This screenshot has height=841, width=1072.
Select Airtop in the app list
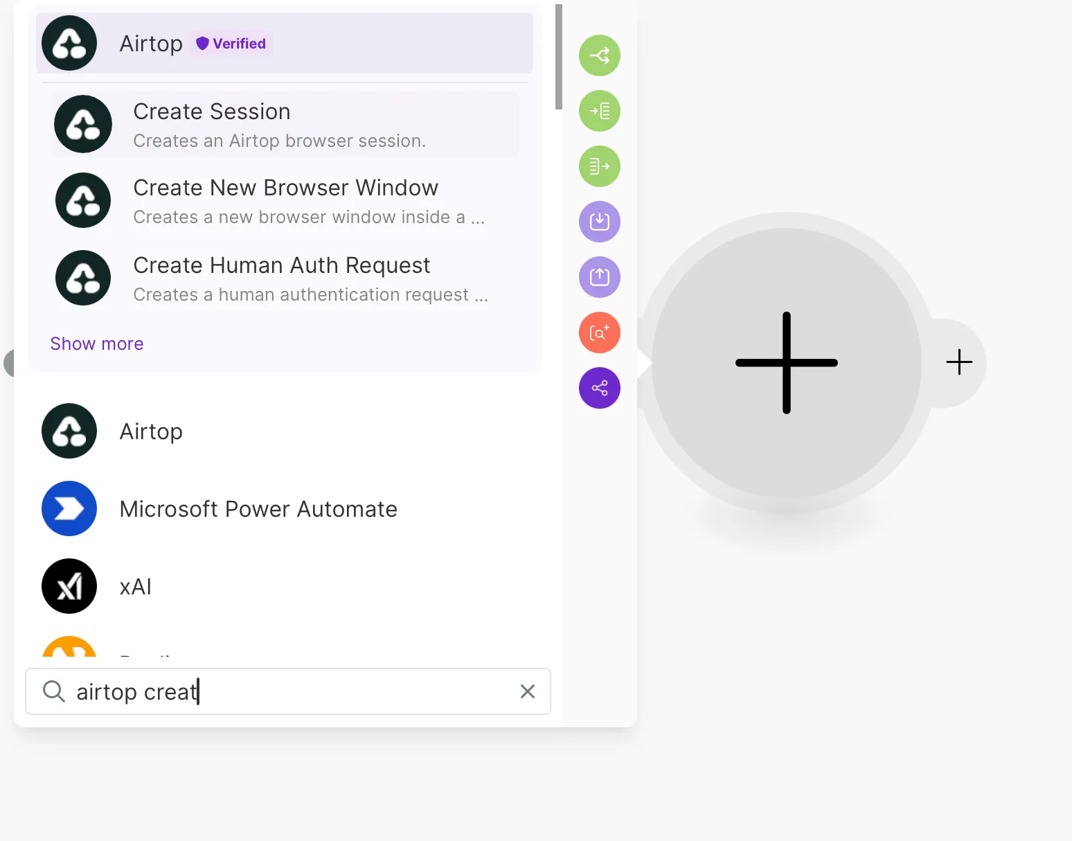(x=285, y=431)
